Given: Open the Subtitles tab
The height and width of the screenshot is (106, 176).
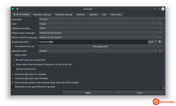Looking at the screenshot, I should pos(93,15).
